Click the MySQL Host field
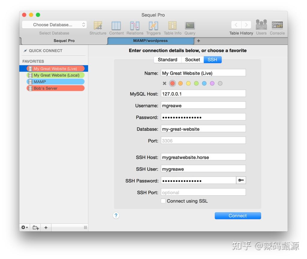The width and height of the screenshot is (307, 259). pos(203,93)
